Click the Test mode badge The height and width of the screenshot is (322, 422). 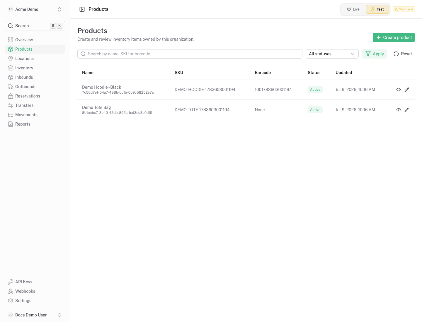[x=404, y=9]
